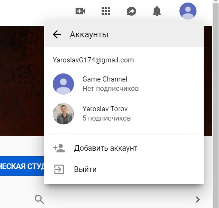The image size is (219, 208).
Task: Switch to the Yaroslav Torov account
Action: 124,114
